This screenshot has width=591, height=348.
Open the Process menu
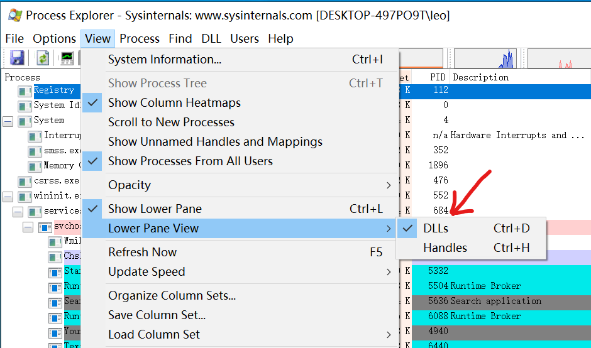(140, 38)
